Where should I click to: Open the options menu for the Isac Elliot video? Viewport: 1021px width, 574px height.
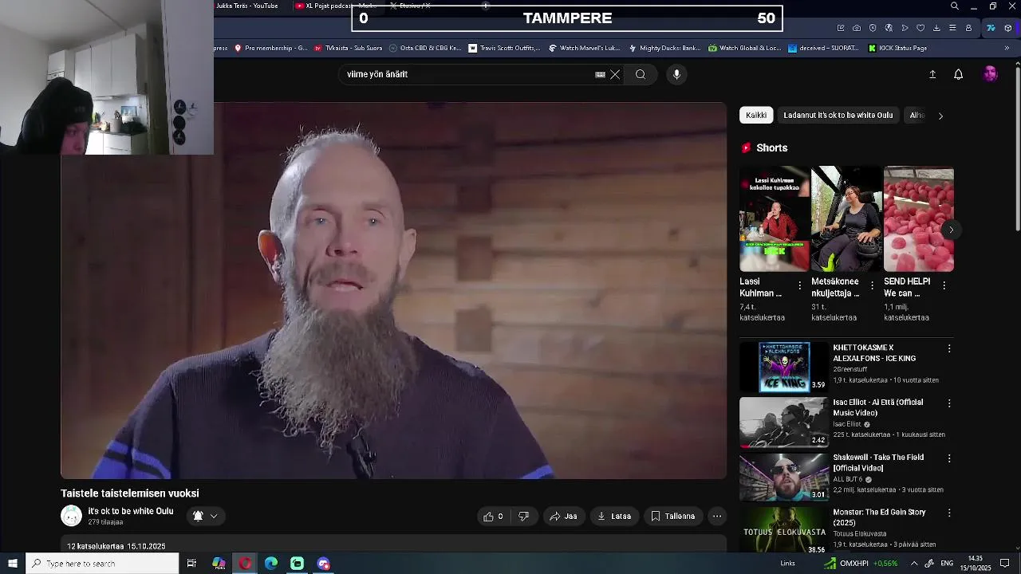949,403
